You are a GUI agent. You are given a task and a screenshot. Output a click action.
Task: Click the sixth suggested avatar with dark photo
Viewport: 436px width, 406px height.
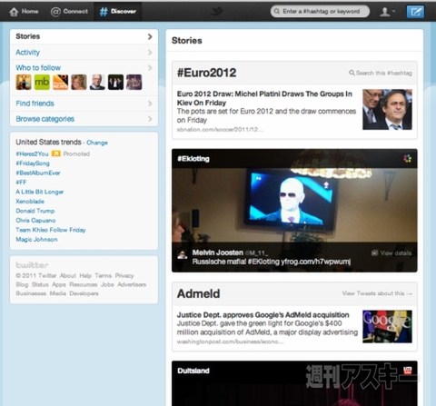tap(115, 82)
